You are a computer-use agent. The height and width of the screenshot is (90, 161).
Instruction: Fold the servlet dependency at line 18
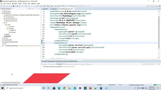click(x=45, y=43)
